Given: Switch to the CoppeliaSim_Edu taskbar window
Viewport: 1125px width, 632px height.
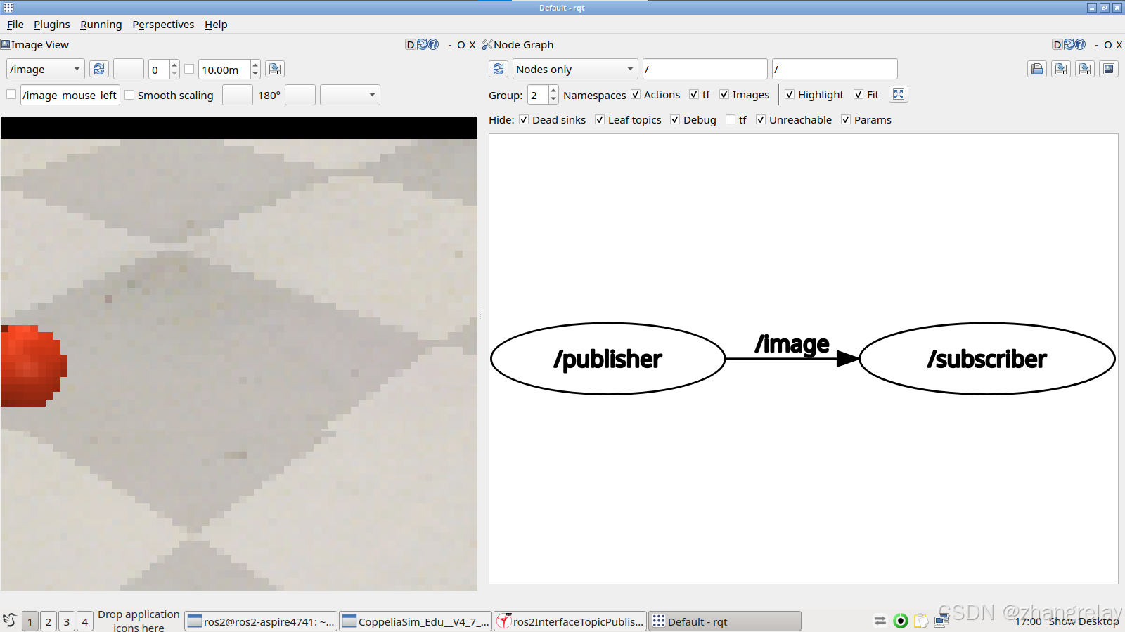Looking at the screenshot, I should click(415, 621).
